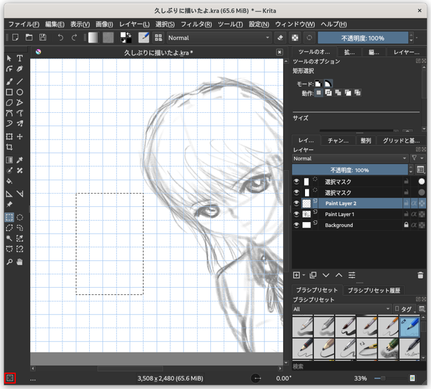The image size is (431, 389).
Task: Toggle the lock on the Background layer
Action: (406, 225)
